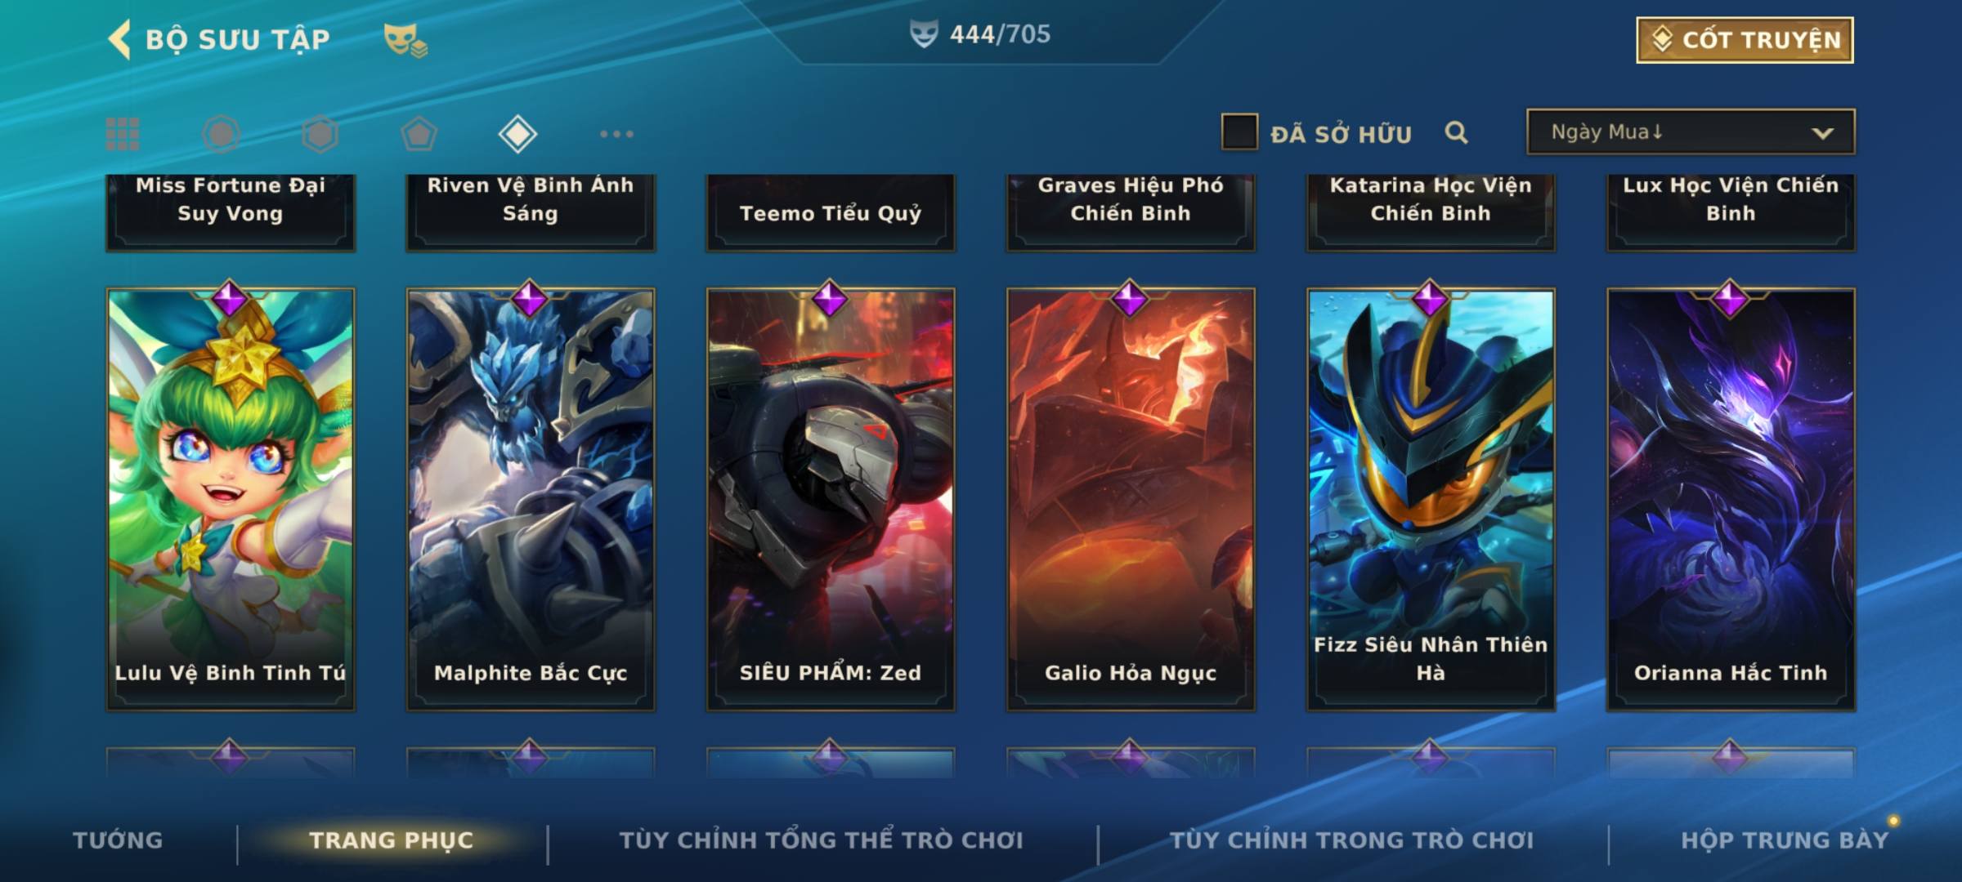Switch to the Tướng tab

coord(119,840)
